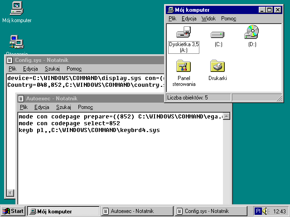Open the Drukarki folder icon
Viewport: 290px width, 217px height.
[217, 66]
